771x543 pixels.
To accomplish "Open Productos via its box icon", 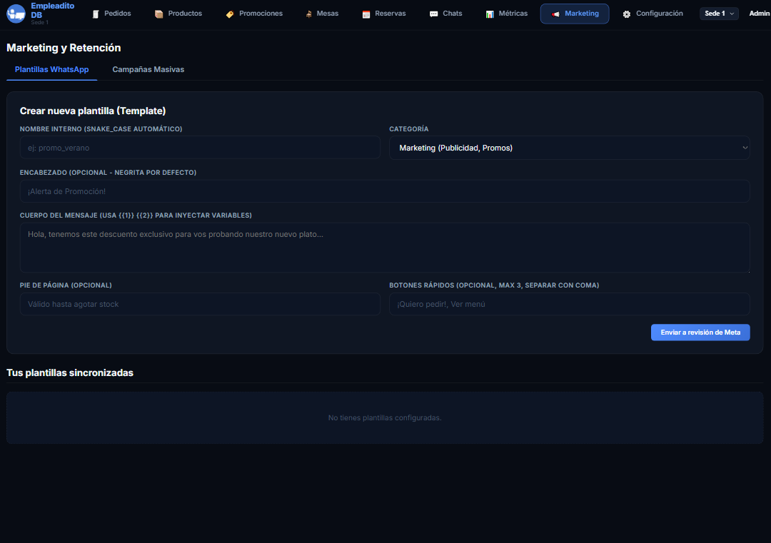I will tap(158, 14).
